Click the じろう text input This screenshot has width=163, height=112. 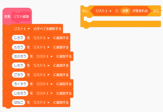(18, 38)
